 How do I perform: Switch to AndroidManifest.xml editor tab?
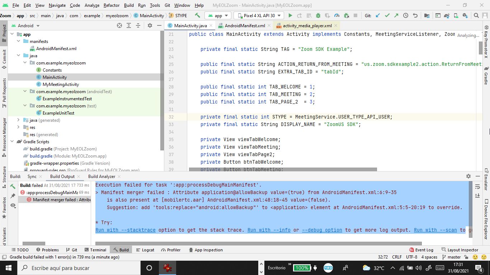pyautogui.click(x=245, y=25)
